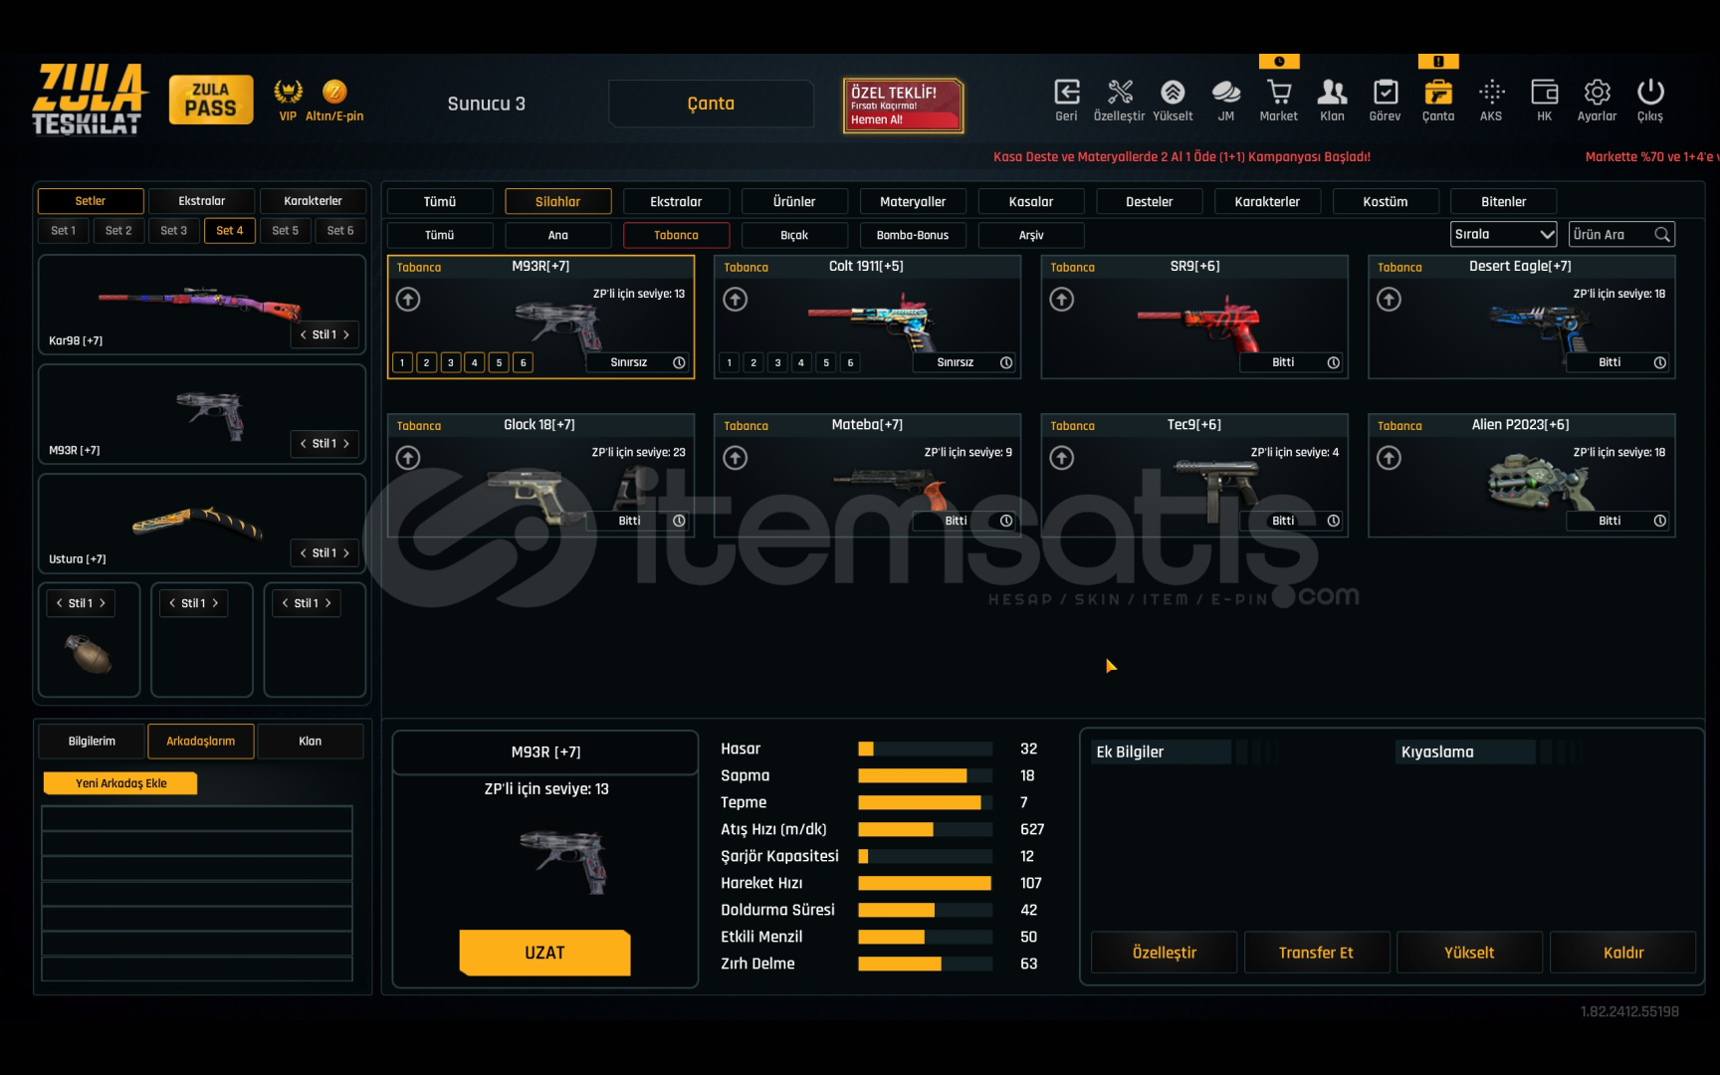Switch to the Silahlar category tab

(557, 201)
